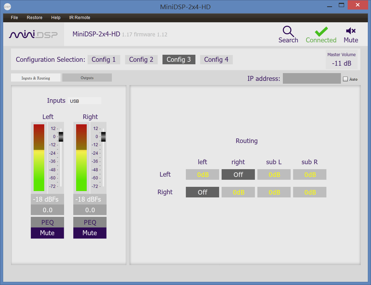Image resolution: width=371 pixels, height=285 pixels.
Task: Click the miniDSP logo
Action: pyautogui.click(x=33, y=35)
